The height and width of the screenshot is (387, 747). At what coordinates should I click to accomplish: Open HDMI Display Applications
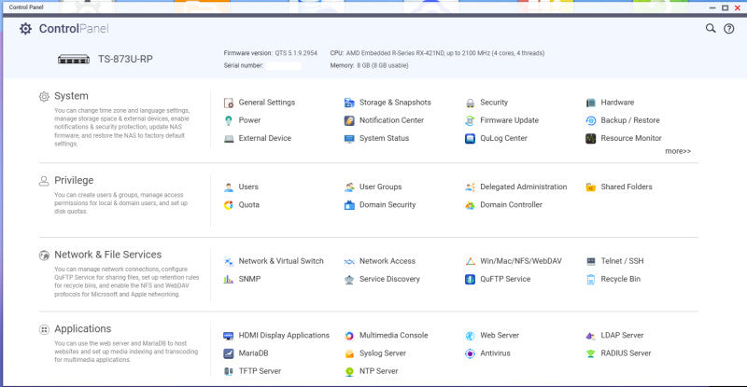click(x=276, y=335)
